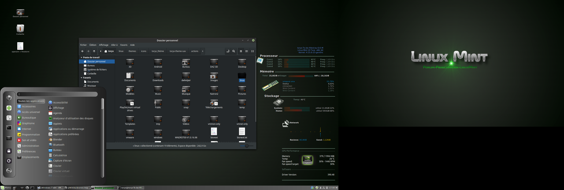Open the Android folder
The height and width of the screenshot is (190, 564).
(158, 63)
